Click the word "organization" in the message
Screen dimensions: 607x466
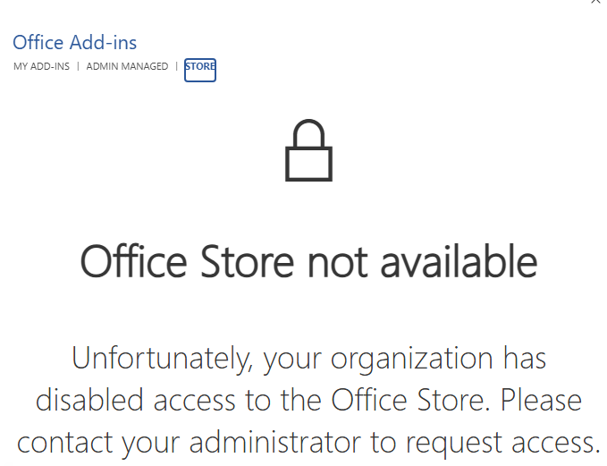(x=412, y=360)
